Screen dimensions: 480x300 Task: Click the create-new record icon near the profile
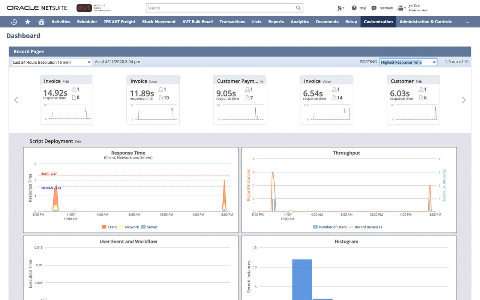339,7
